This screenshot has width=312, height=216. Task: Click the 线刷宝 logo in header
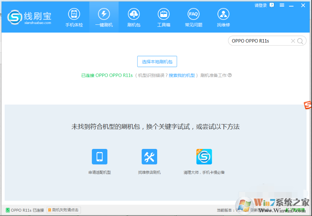click(x=30, y=17)
